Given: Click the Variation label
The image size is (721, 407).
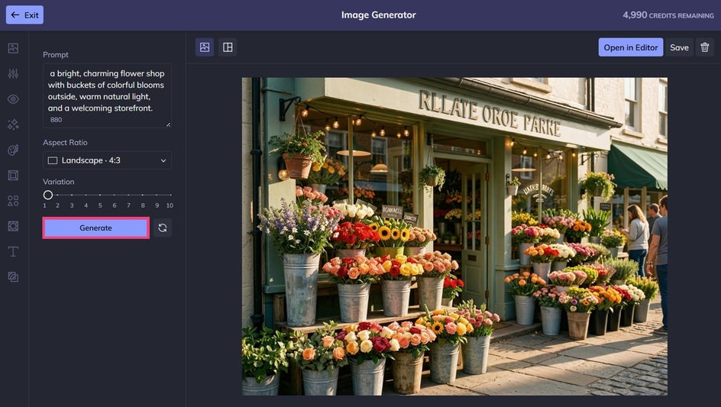Looking at the screenshot, I should click(x=58, y=182).
